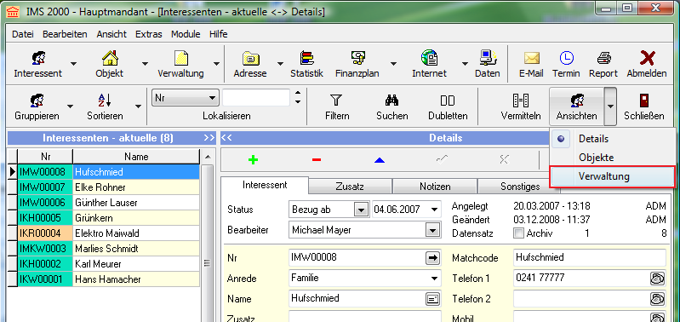Open the Bearbeiten menu
Image resolution: width=680 pixels, height=322 pixels.
pos(65,34)
